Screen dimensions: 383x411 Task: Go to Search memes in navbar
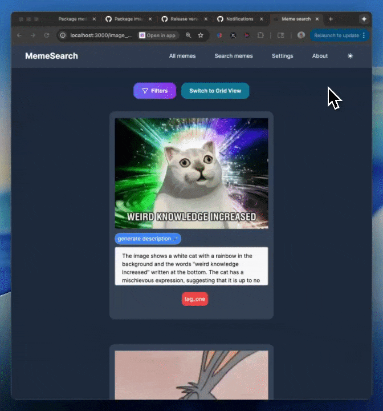(233, 56)
